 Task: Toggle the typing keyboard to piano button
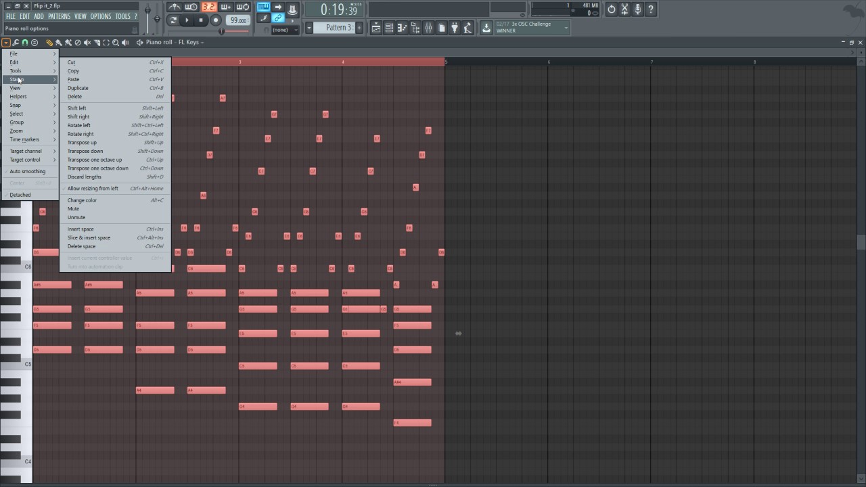[264, 7]
